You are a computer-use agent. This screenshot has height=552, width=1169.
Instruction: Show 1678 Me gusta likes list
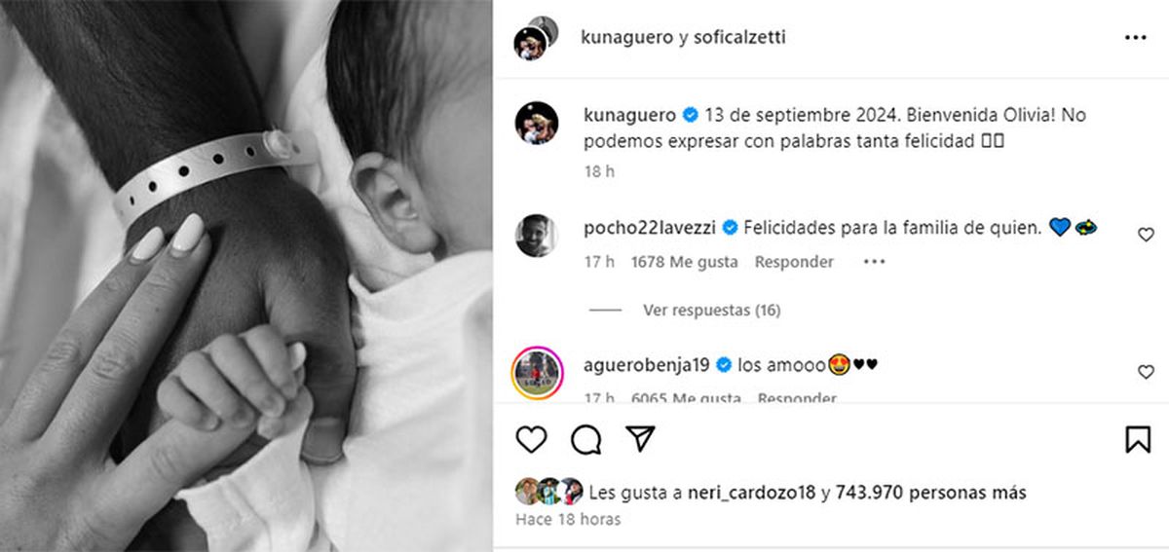(x=685, y=262)
